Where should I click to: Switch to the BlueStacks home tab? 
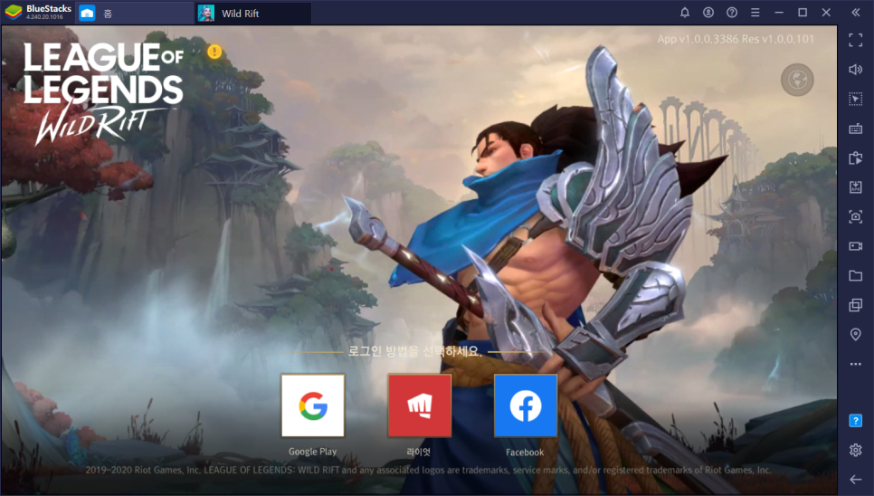point(134,13)
